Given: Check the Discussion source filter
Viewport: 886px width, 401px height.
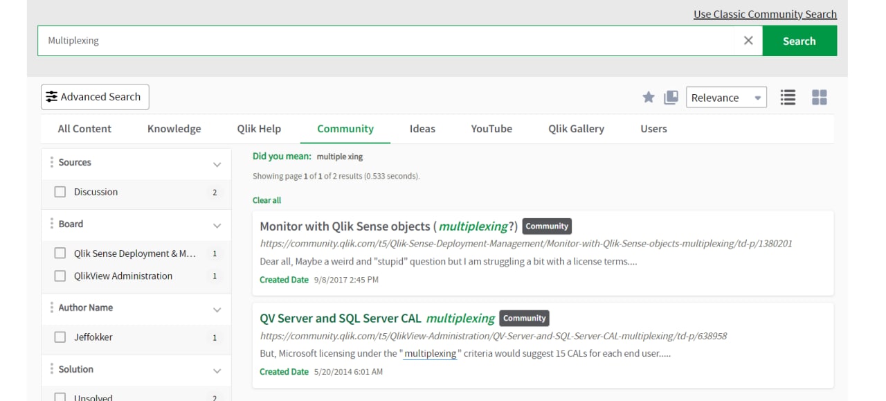Looking at the screenshot, I should [60, 192].
